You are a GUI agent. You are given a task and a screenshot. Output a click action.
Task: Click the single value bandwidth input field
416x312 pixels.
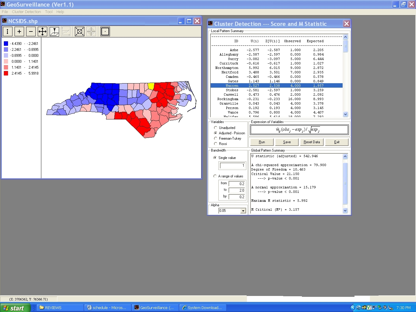(233, 166)
